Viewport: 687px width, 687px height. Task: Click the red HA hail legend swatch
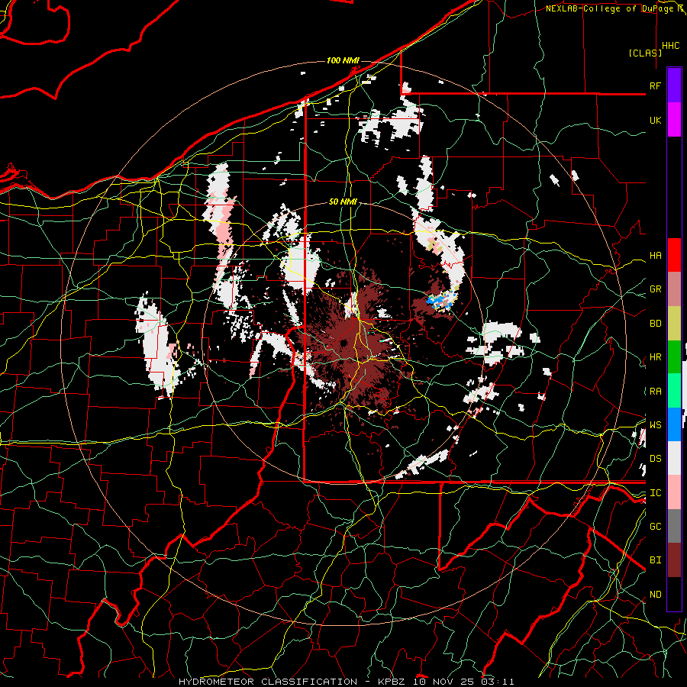(674, 255)
